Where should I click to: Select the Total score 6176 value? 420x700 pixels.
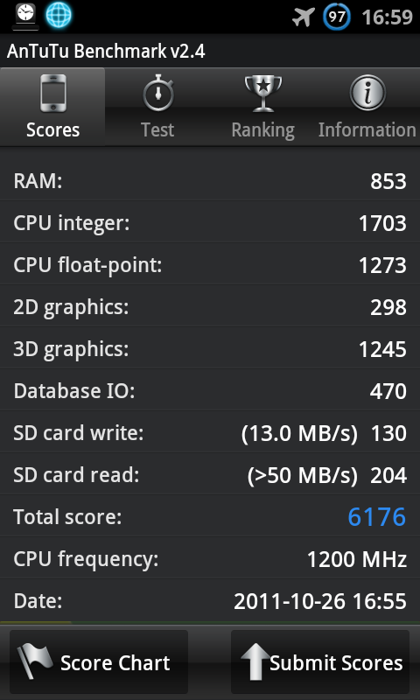pos(377,517)
